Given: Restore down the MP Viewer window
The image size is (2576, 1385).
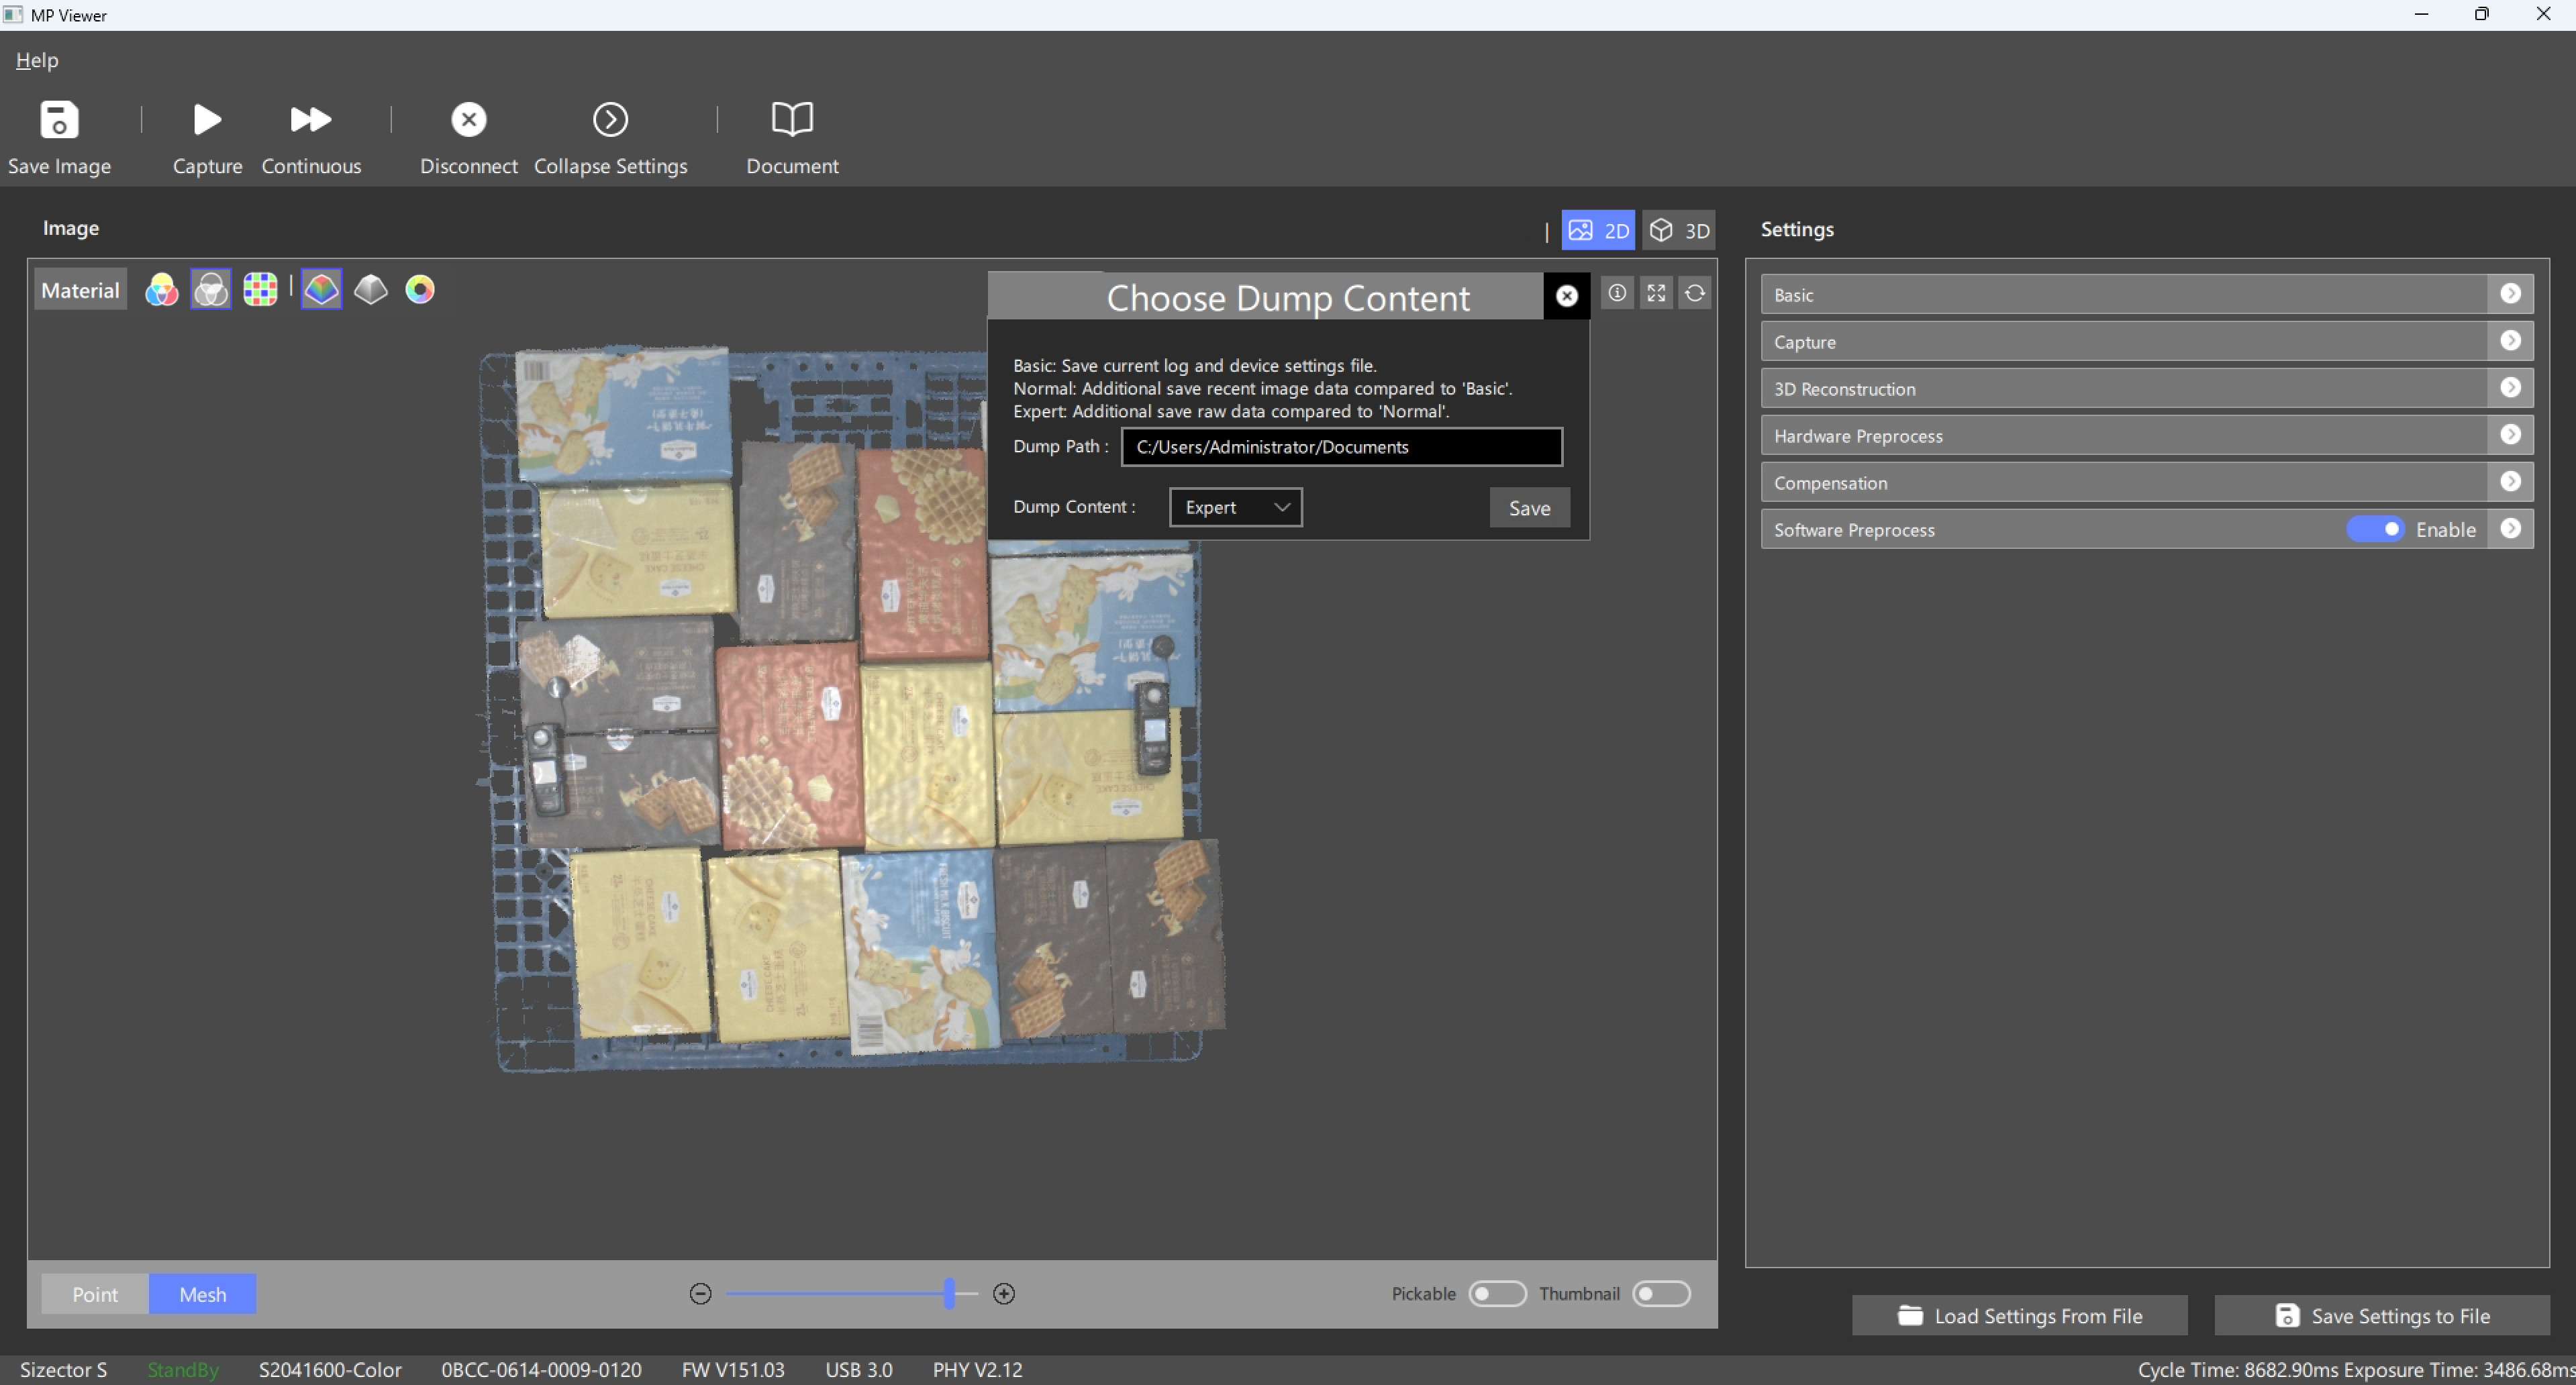Looking at the screenshot, I should pos(2482,14).
